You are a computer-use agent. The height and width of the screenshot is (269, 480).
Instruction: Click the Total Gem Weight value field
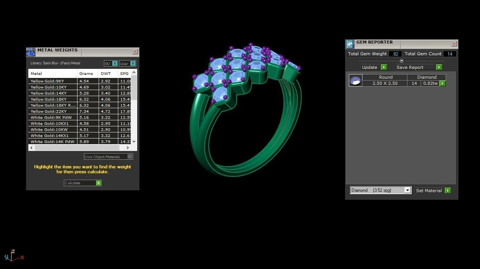tap(395, 54)
